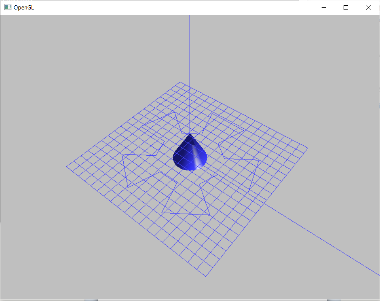The image size is (380, 301).
Task: Minimize the OpenGL window
Action: coord(323,7)
